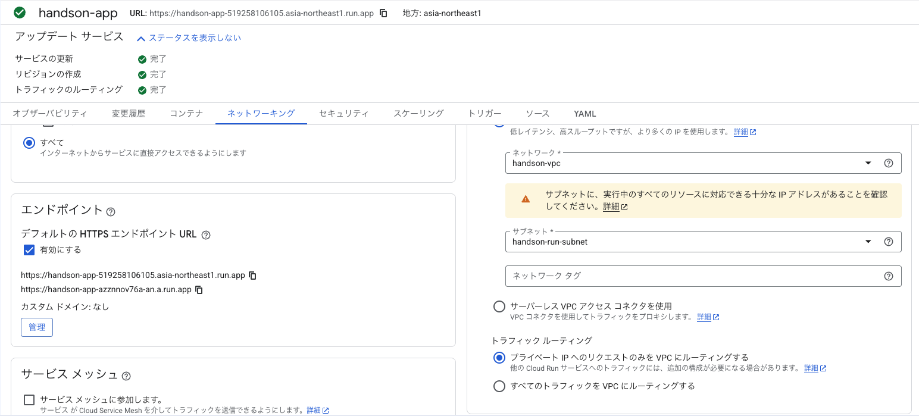
Task: Enable サービス メッシュに参加します checkbox
Action: [29, 400]
